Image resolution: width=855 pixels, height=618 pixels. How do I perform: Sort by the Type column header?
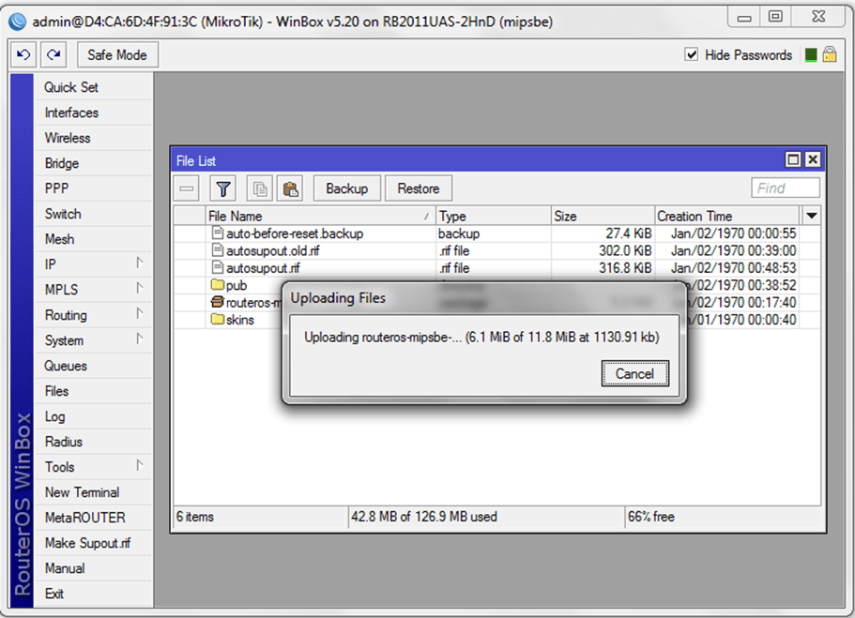click(494, 216)
